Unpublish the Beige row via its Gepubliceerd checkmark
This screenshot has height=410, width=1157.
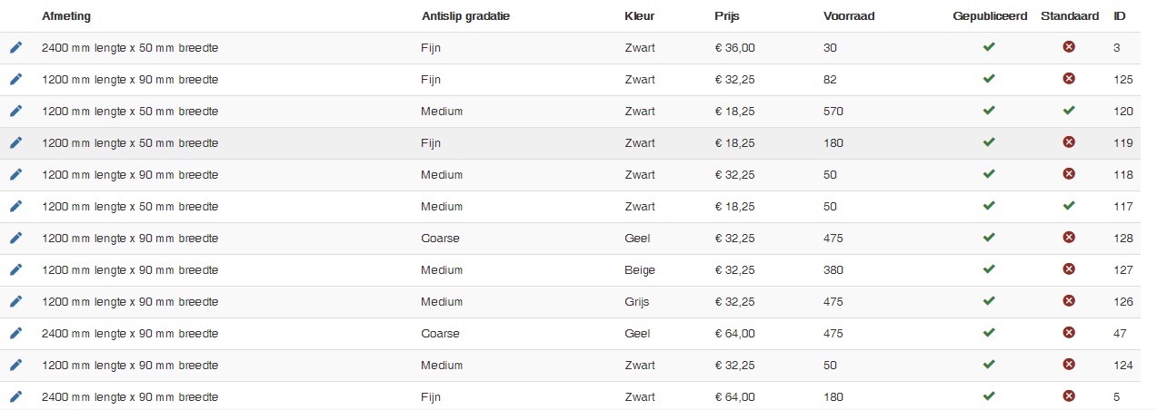pyautogui.click(x=989, y=269)
